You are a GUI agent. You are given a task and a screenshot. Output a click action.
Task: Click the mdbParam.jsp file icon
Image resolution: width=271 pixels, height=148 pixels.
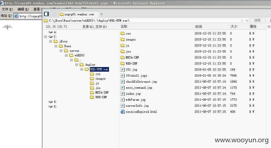(123, 100)
